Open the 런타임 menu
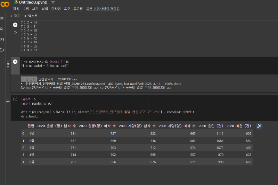The image size is (278, 185). pyautogui.click(x=56, y=9)
